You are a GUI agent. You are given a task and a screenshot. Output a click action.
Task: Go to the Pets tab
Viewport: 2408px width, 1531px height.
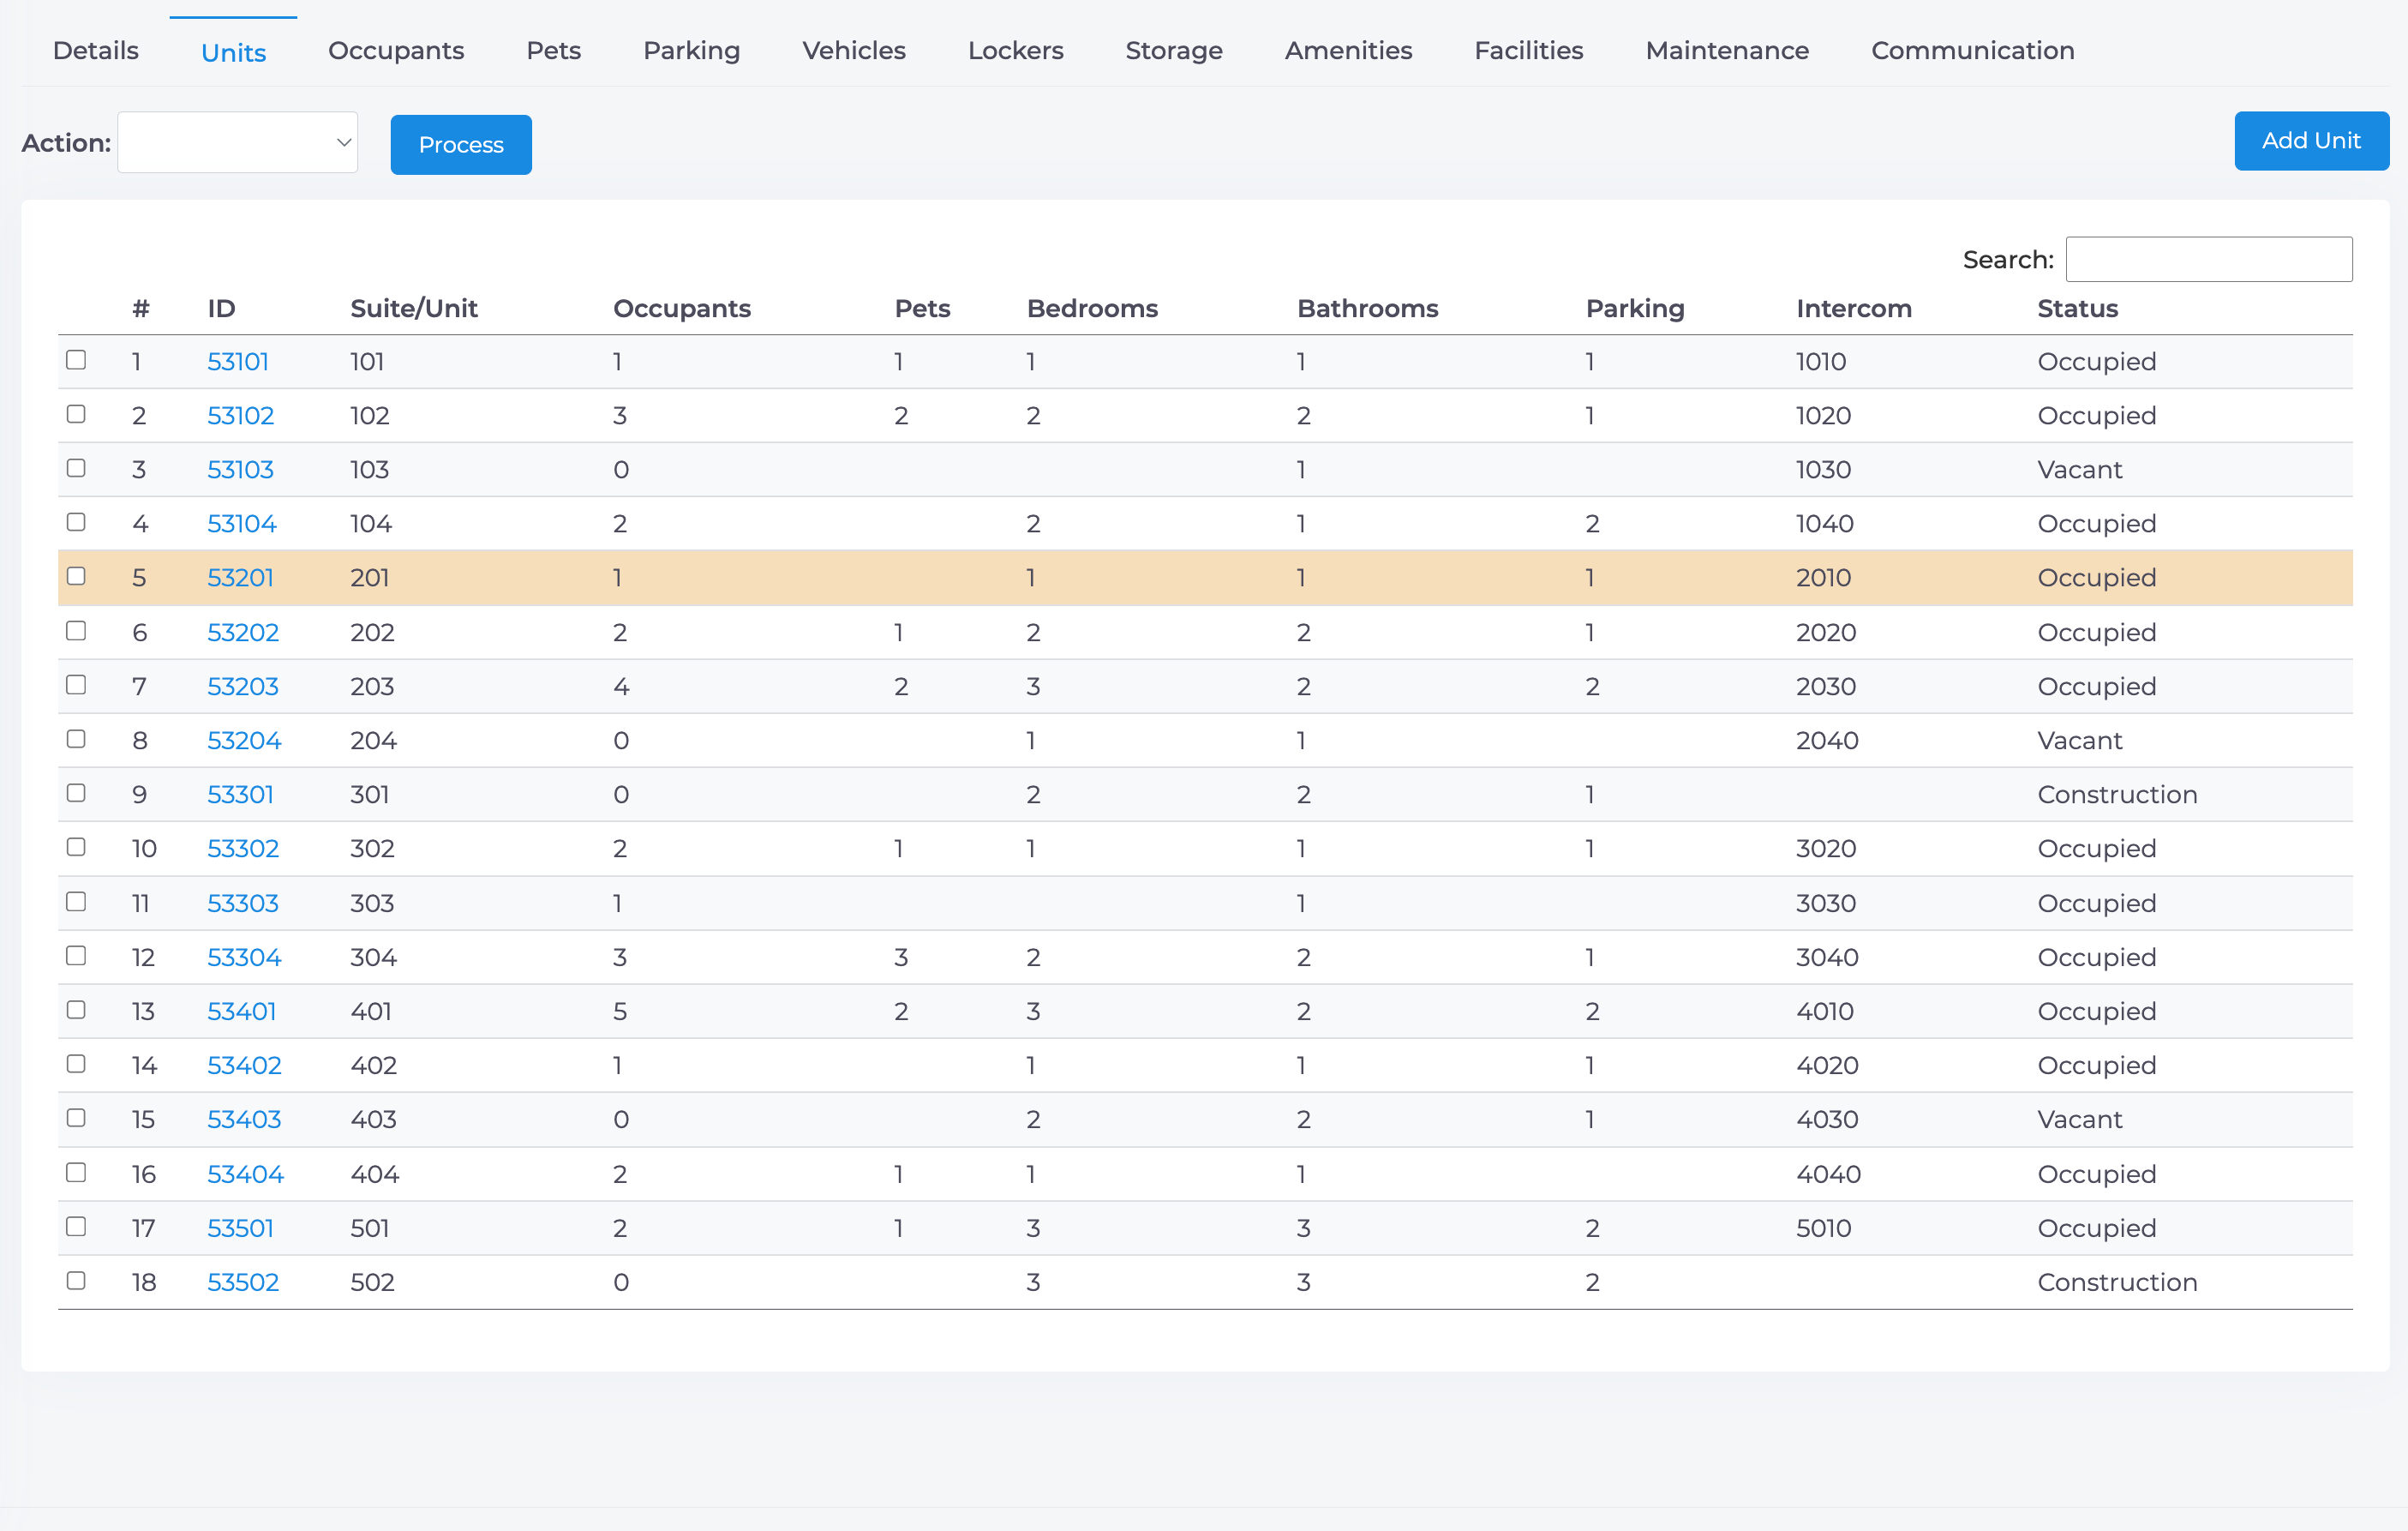(554, 50)
